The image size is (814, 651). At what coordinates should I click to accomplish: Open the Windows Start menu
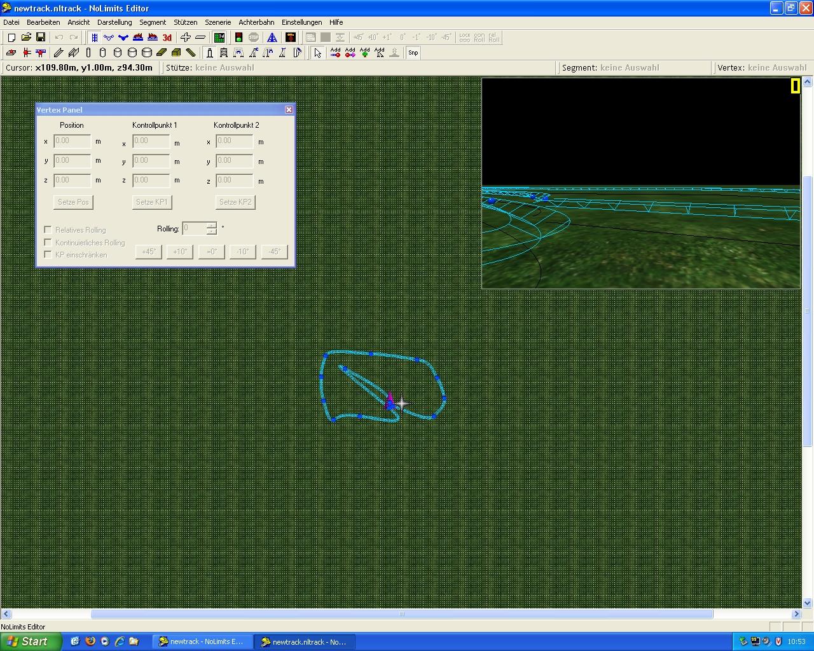pyautogui.click(x=31, y=641)
